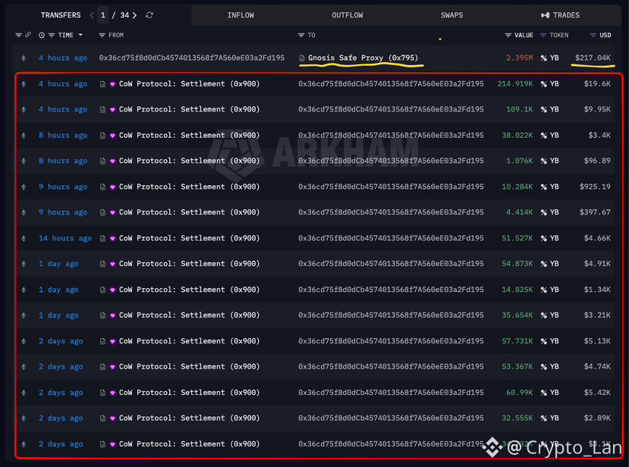Screen dimensions: 629x467
Task: Click the Ethereum chain icon in $3.21K row
Action: [24, 315]
